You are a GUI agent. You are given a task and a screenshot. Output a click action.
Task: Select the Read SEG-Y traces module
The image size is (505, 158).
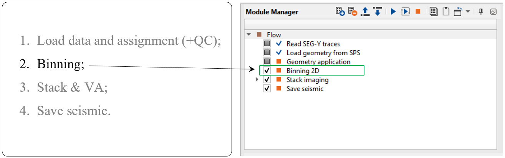pyautogui.click(x=313, y=44)
